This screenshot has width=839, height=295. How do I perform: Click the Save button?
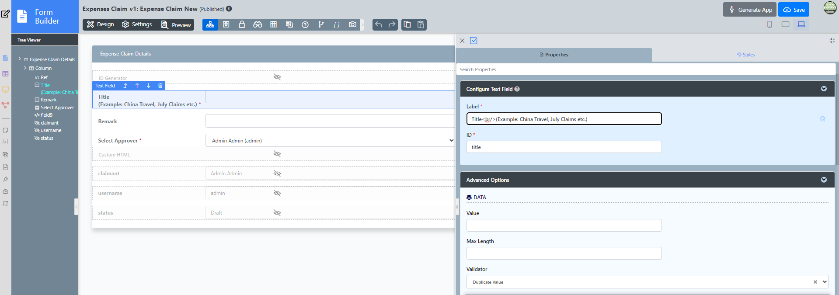794,10
